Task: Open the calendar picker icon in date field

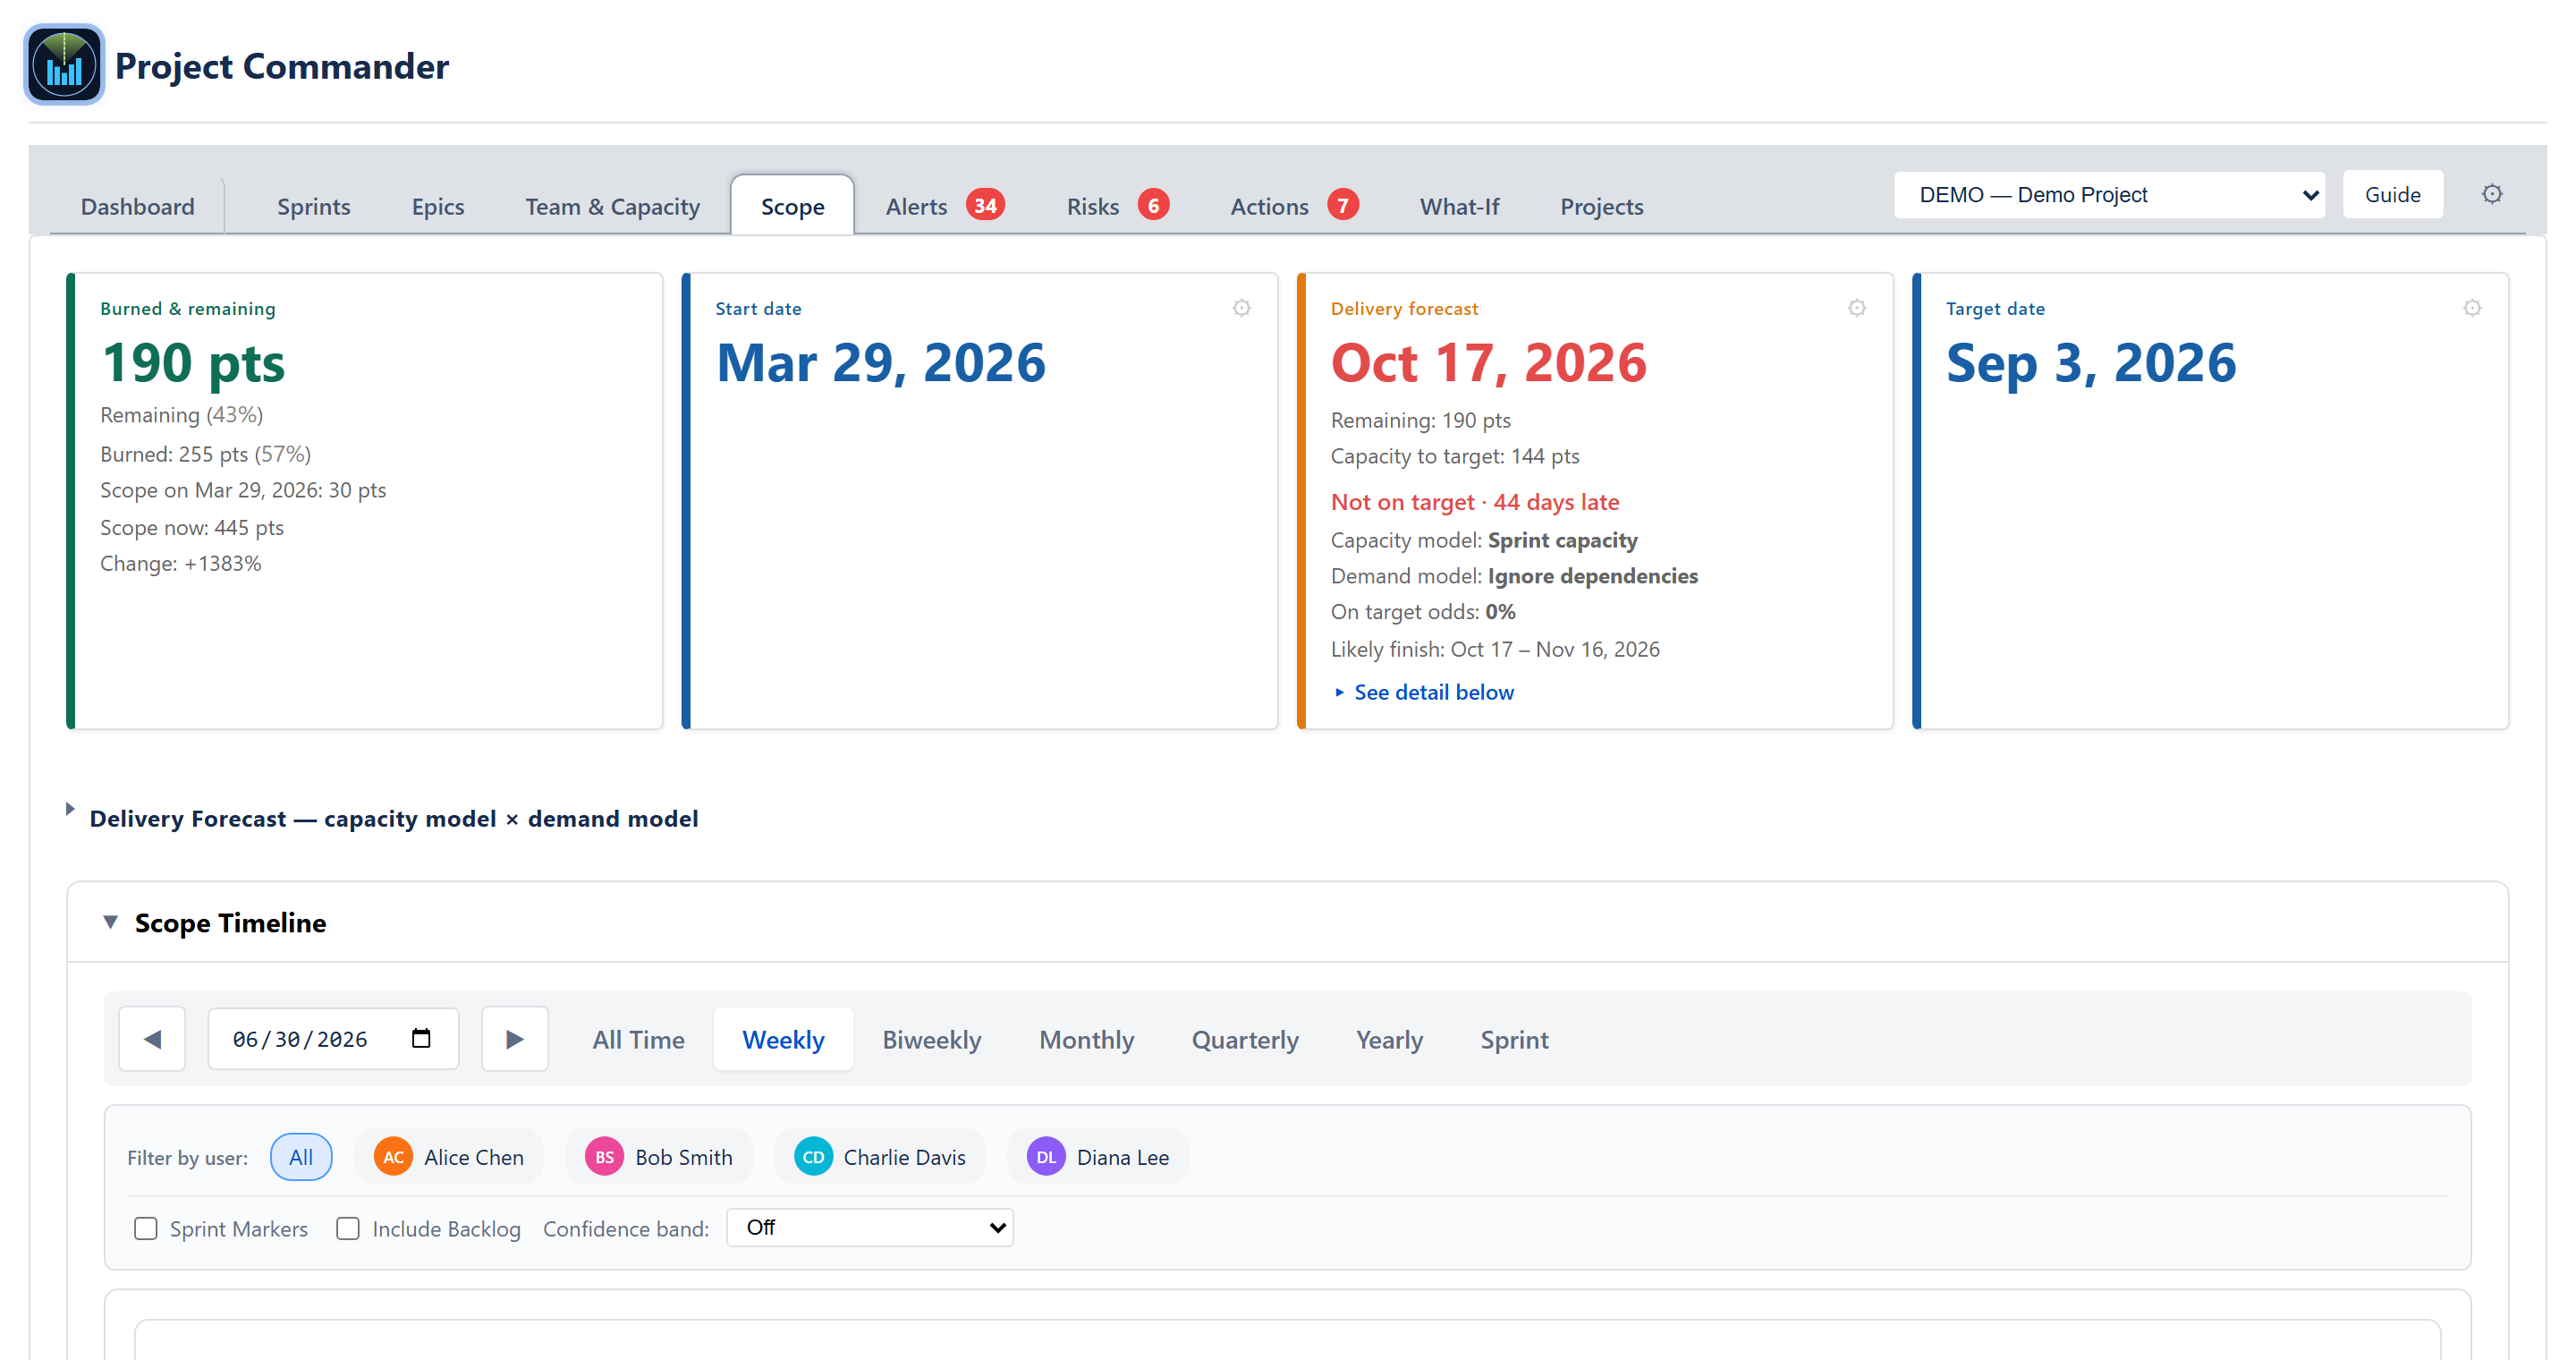Action: click(421, 1039)
